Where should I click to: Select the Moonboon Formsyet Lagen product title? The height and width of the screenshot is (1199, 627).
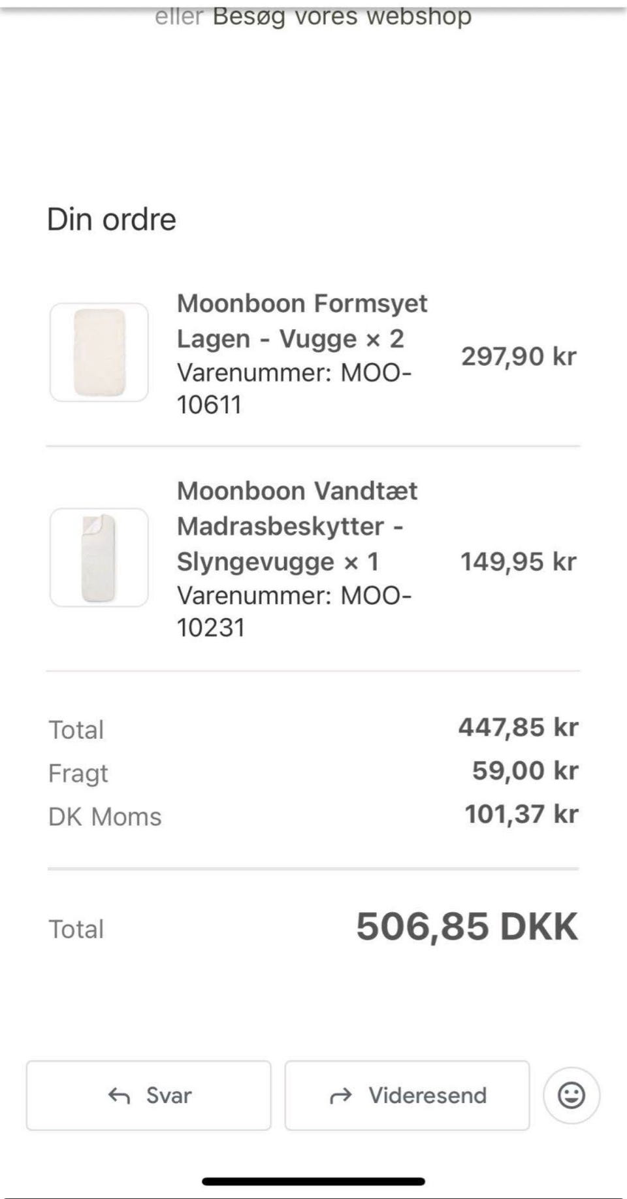pyautogui.click(x=302, y=321)
